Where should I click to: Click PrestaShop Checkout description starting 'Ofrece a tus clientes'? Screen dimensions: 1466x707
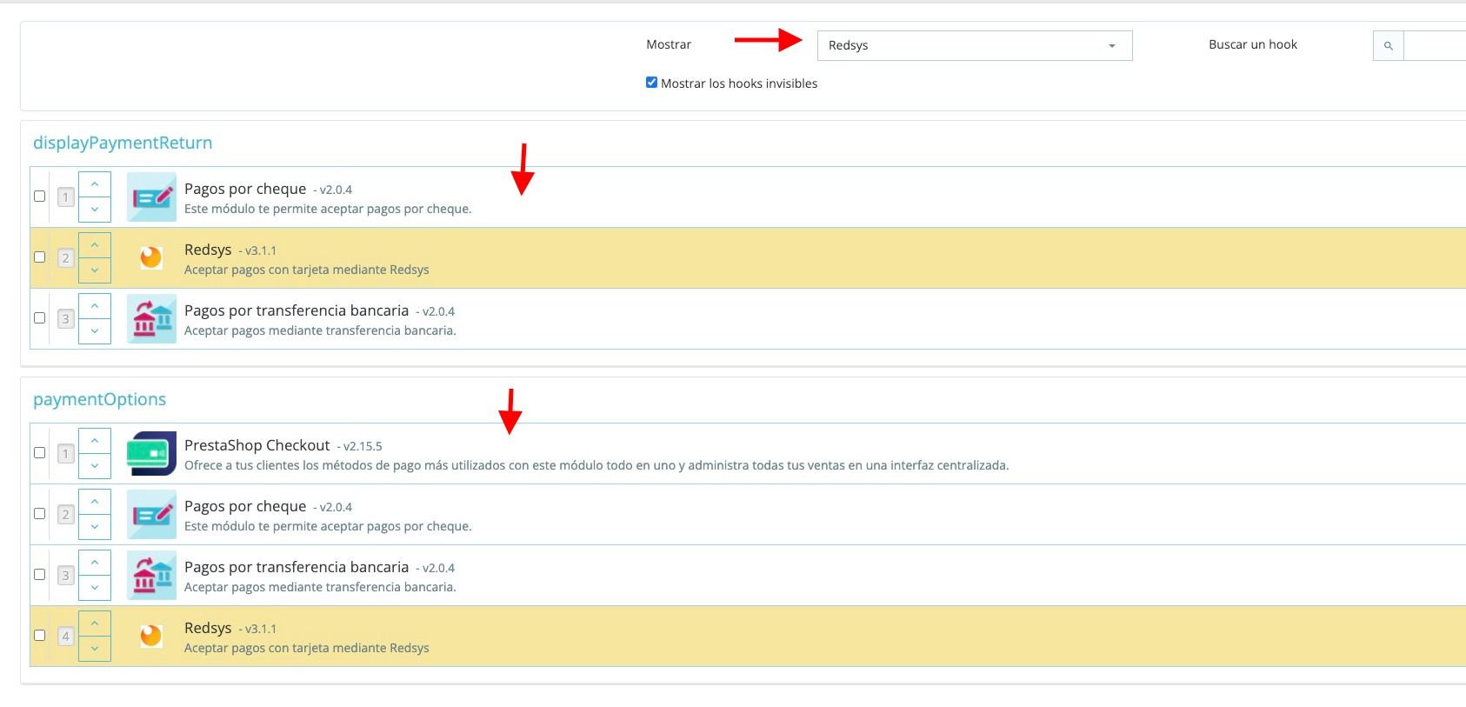click(x=596, y=465)
